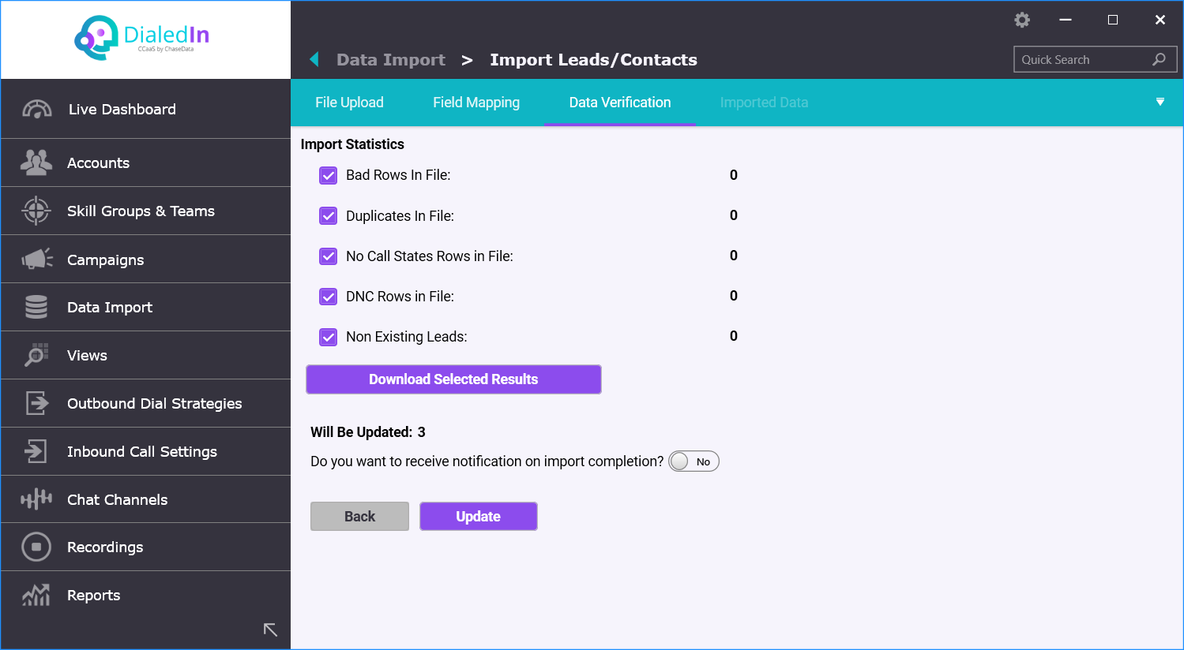The image size is (1184, 650).
Task: Uncheck the Bad Rows In File checkbox
Action: pyautogui.click(x=328, y=175)
